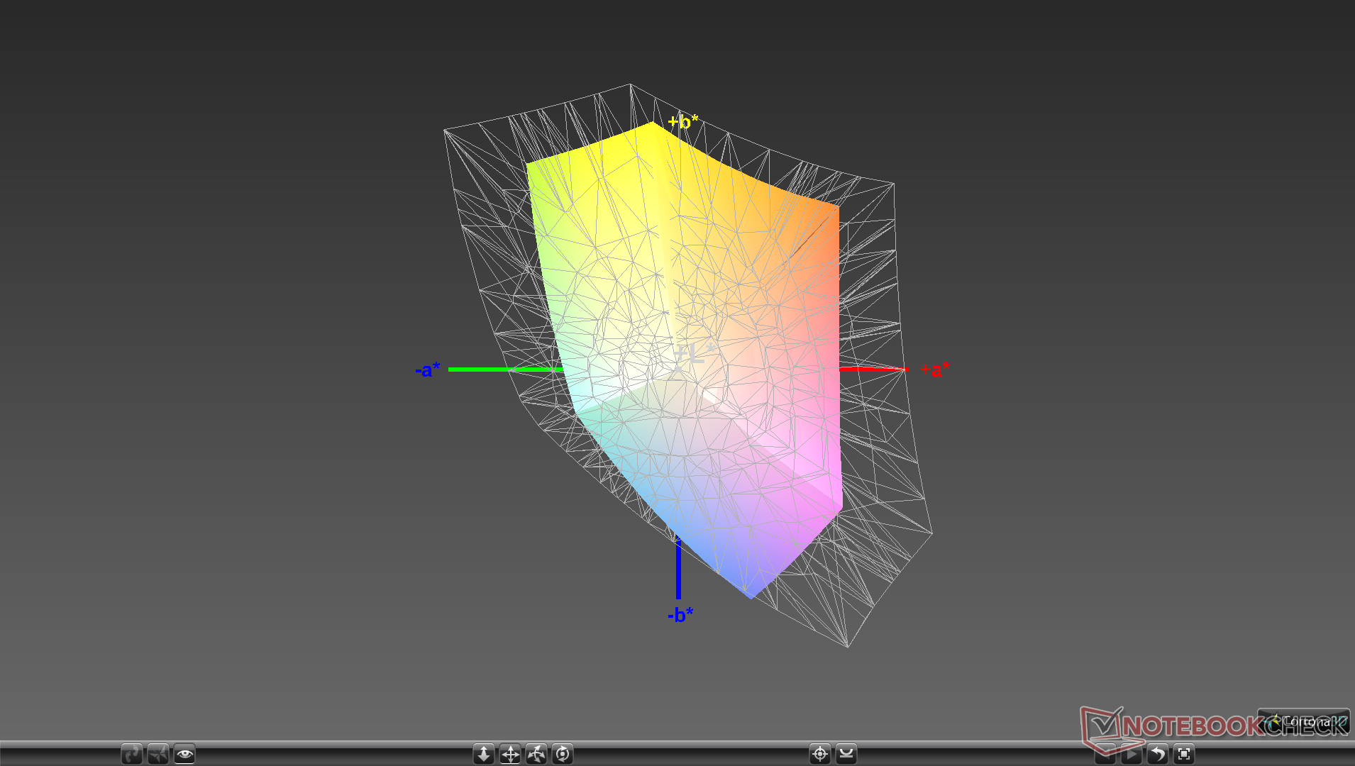This screenshot has height=766, width=1355.
Task: Click the -b* blue axis label
Action: [680, 614]
